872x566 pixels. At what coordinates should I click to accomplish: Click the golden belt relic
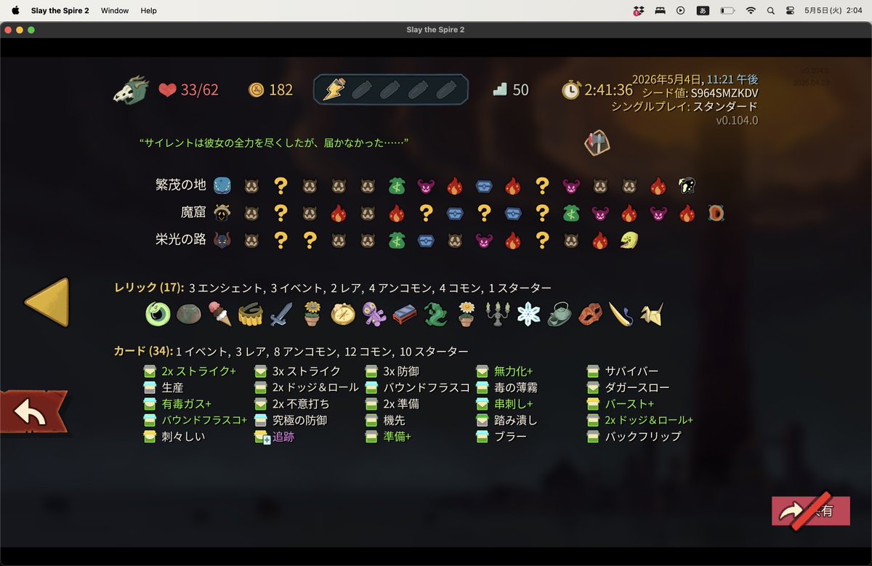coord(251,314)
